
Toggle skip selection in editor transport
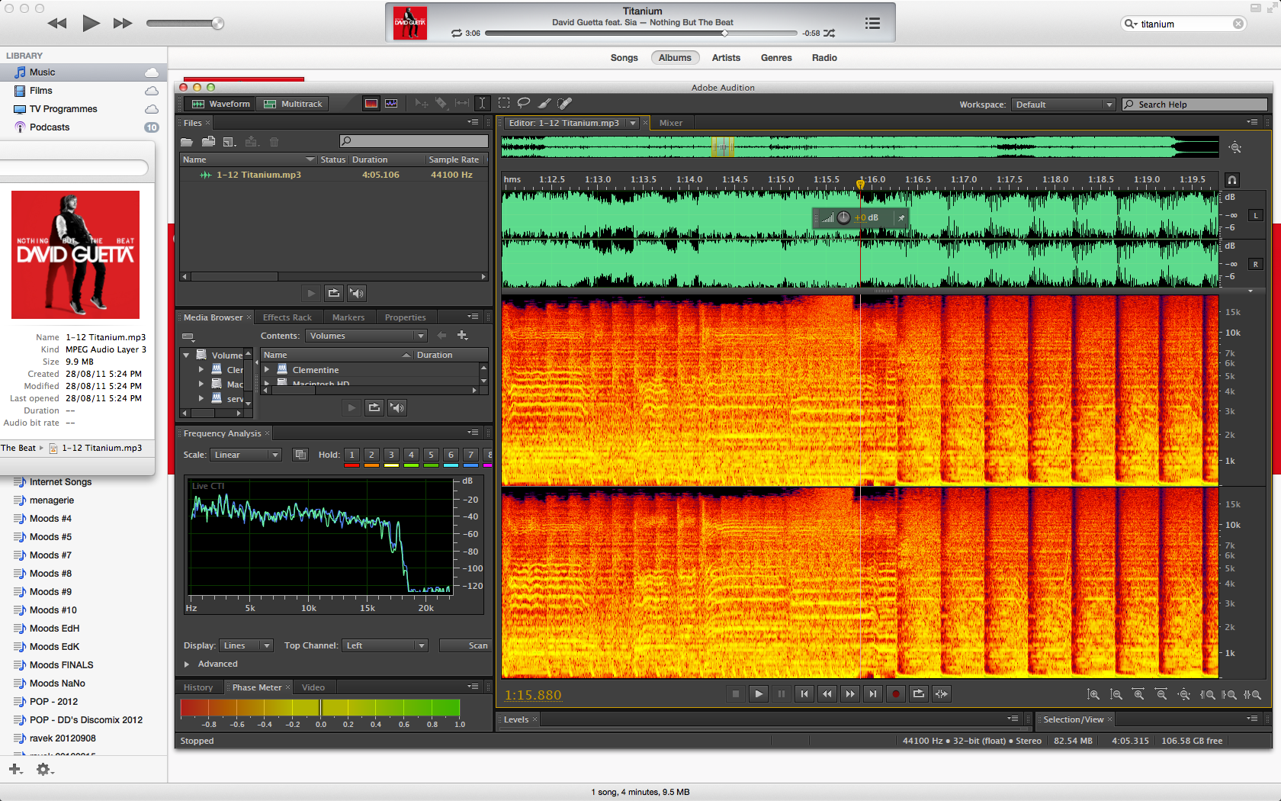(x=942, y=694)
